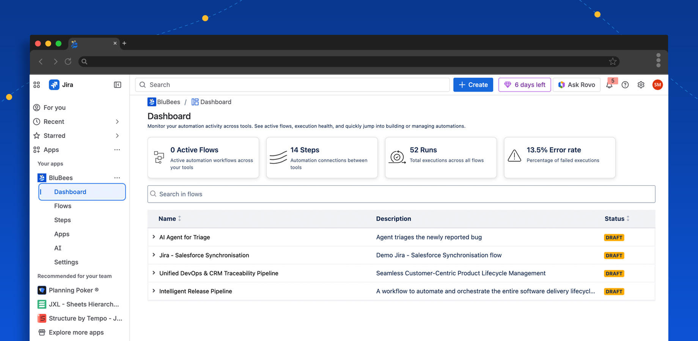
Task: Click the Active Flows workflow icon
Action: (159, 157)
